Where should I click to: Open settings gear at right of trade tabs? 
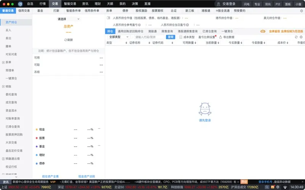[301, 11]
